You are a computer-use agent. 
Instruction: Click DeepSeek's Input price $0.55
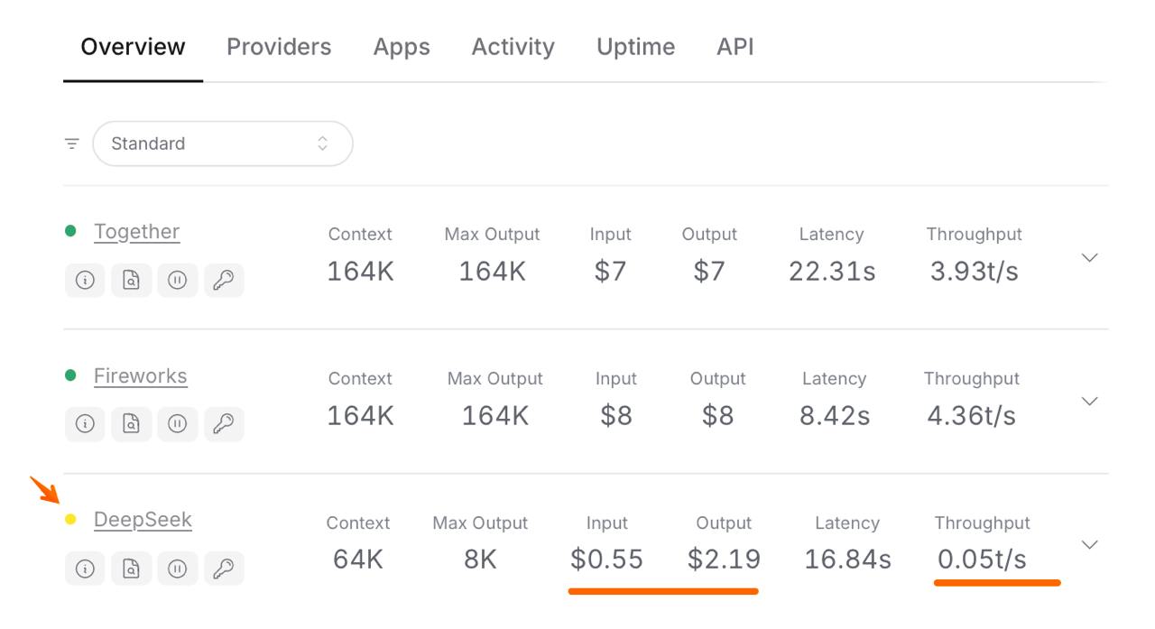pos(606,560)
